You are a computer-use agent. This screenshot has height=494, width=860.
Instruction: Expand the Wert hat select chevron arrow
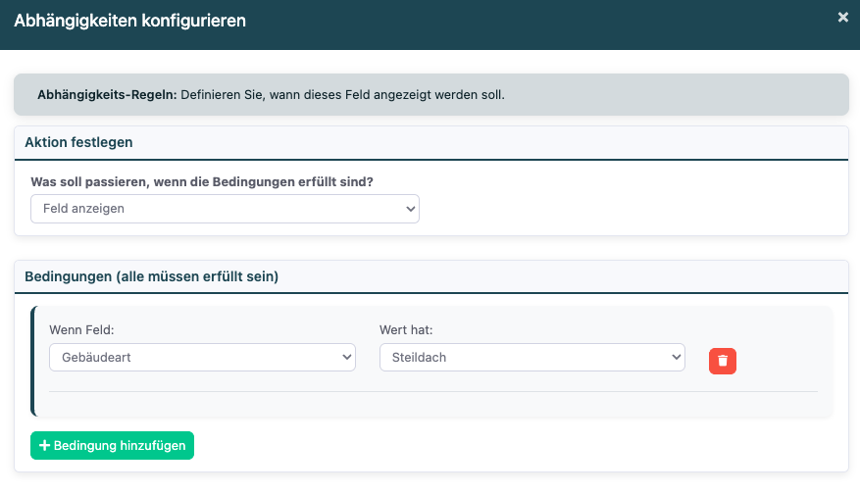point(676,358)
